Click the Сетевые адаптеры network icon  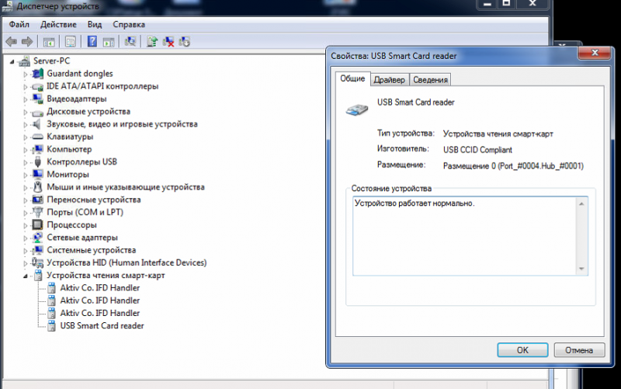[x=37, y=238]
